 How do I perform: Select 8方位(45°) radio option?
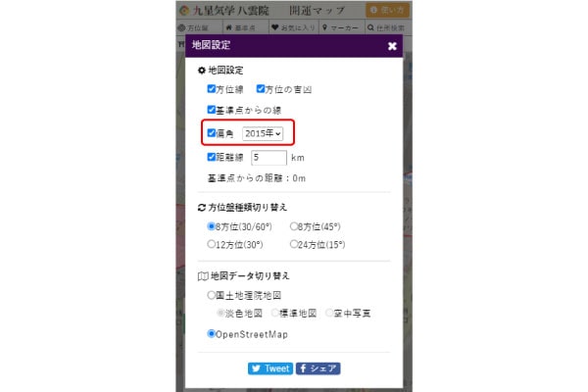[294, 226]
